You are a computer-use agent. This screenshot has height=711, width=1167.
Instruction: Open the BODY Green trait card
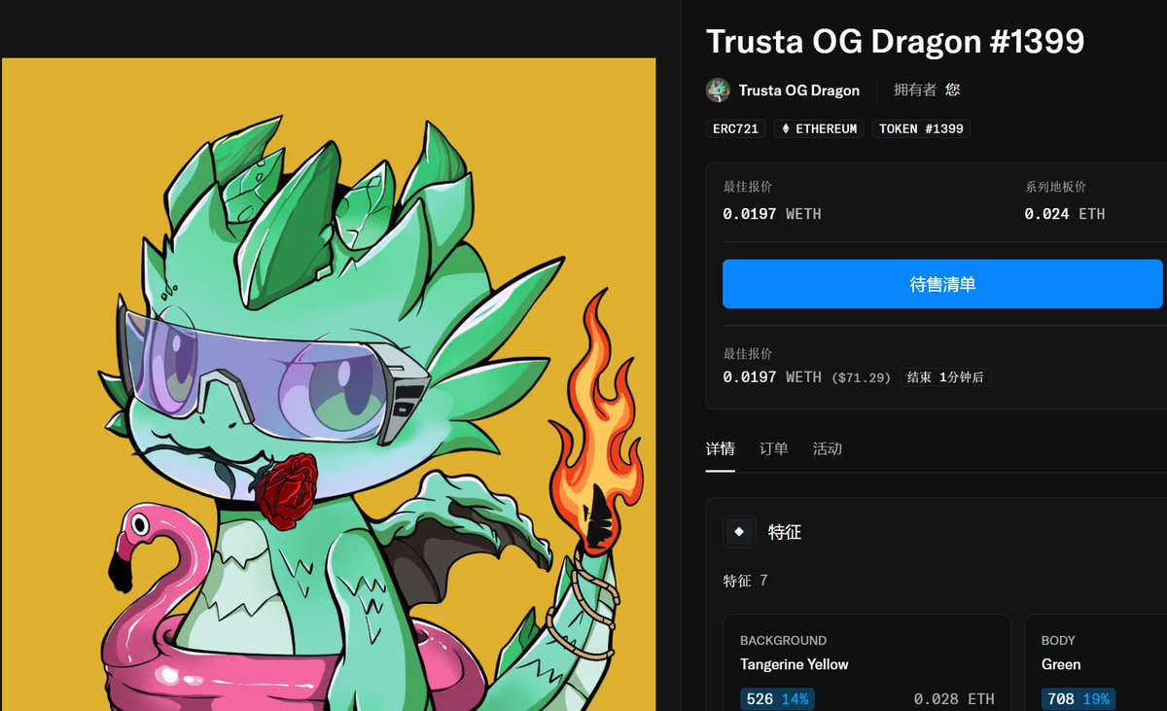(1096, 662)
